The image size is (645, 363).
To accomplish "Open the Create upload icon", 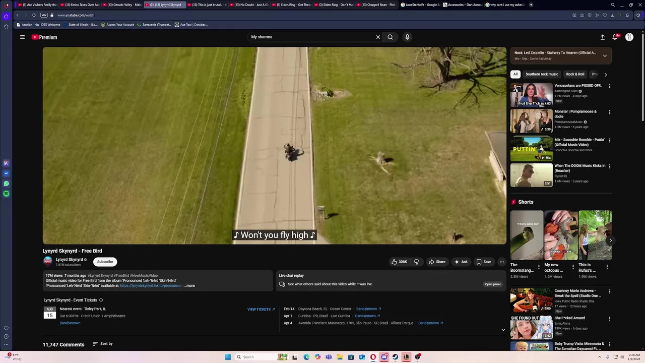I will tap(602, 37).
